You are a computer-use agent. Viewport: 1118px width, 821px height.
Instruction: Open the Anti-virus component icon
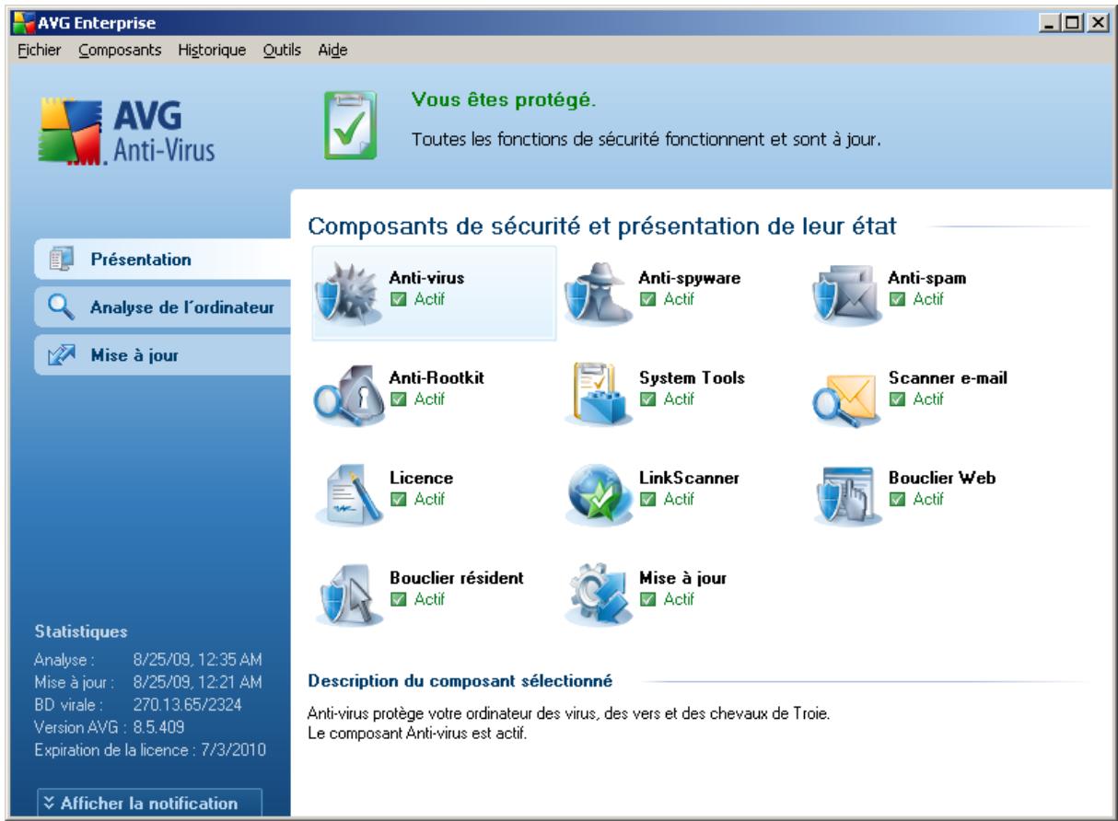pos(347,295)
